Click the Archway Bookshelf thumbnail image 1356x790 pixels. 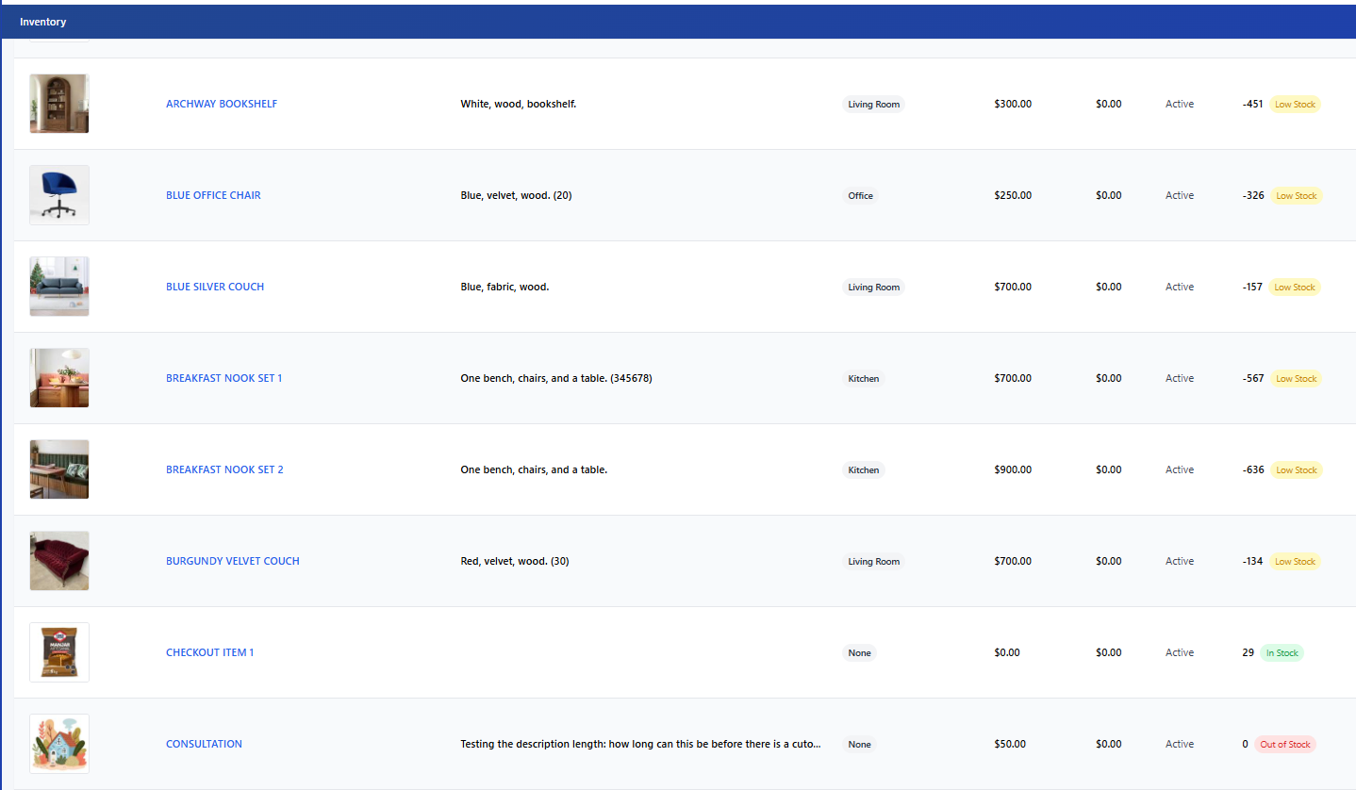point(59,104)
